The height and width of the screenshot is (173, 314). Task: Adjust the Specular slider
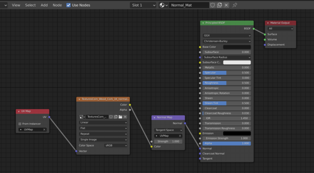click(227, 73)
